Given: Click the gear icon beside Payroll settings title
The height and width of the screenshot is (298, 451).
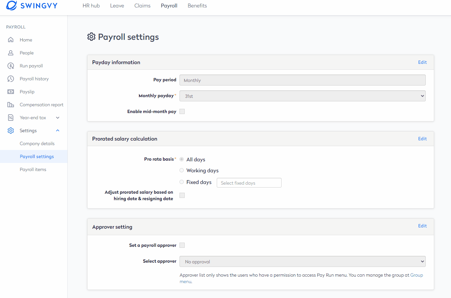Looking at the screenshot, I should pos(91,37).
